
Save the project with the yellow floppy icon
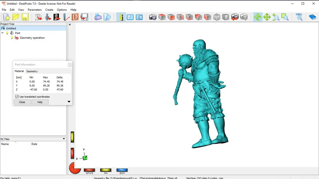25,17
